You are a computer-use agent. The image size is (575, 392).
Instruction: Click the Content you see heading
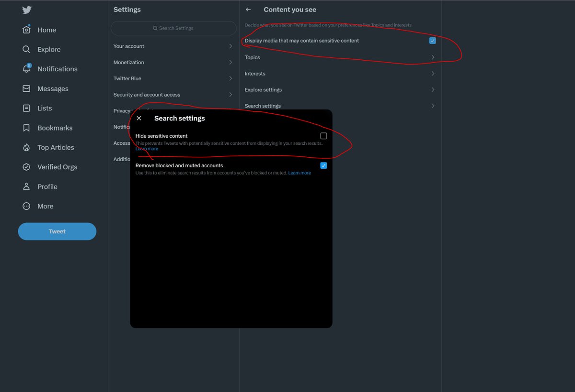[x=290, y=10]
